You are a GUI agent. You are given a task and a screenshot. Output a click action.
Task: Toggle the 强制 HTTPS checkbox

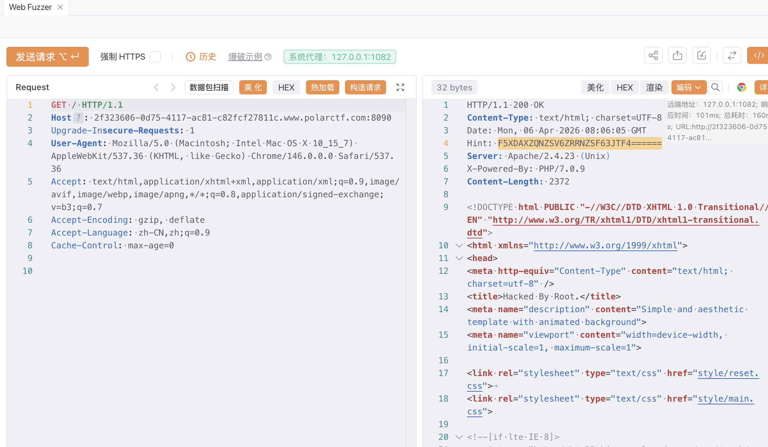[155, 57]
